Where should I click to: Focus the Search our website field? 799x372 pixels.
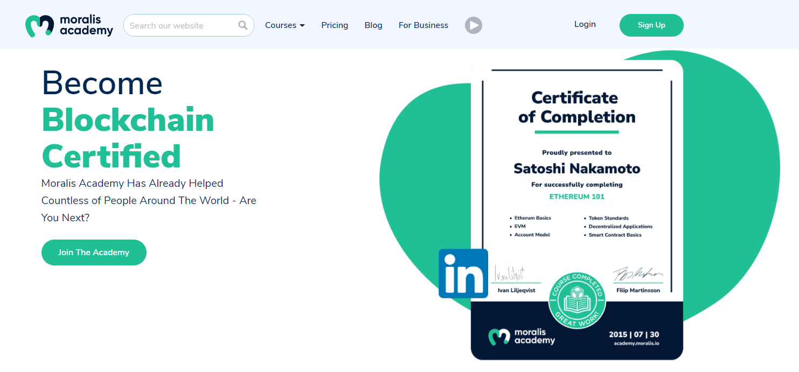[189, 25]
